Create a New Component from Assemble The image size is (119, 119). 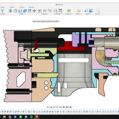point(40,11)
